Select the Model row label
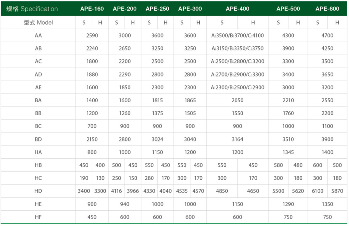Screen dimensions: 349x226 38,22
